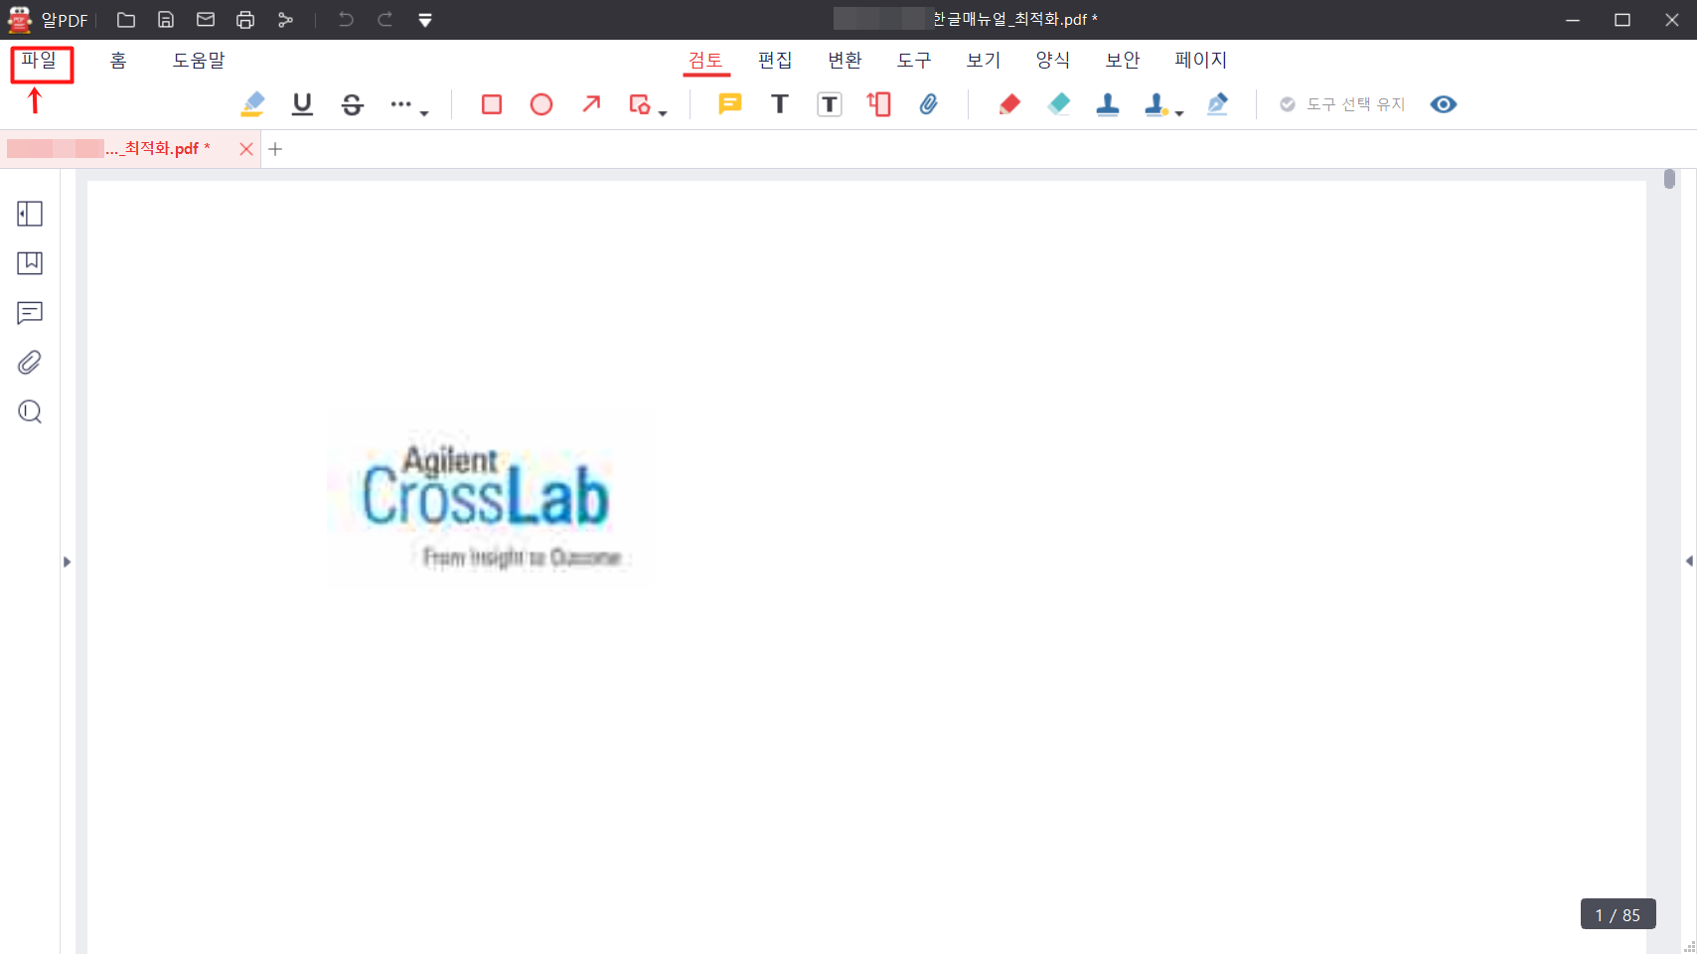Click the share icon in title bar
Viewport: 1697px width, 954px height.
coord(285,20)
